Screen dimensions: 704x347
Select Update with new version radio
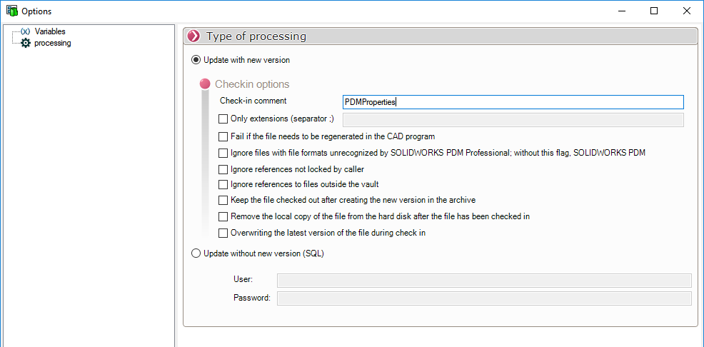point(196,60)
